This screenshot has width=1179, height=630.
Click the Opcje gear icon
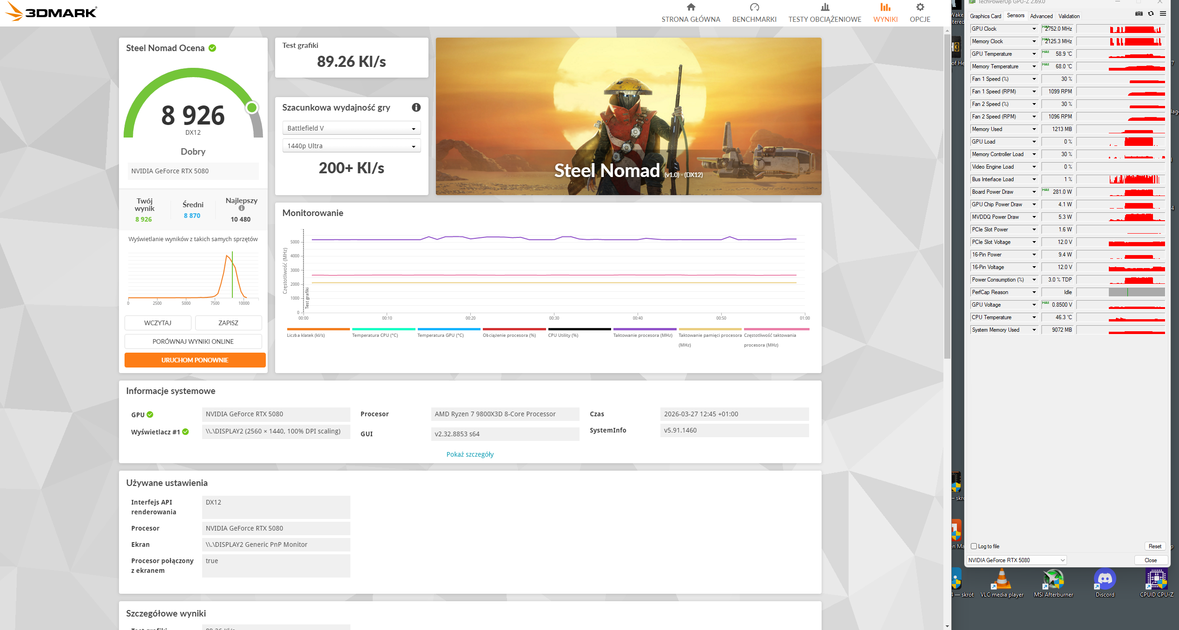pos(920,7)
